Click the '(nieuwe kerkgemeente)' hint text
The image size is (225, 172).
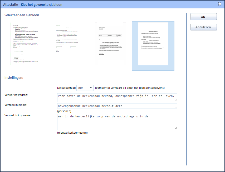[x=72, y=133]
